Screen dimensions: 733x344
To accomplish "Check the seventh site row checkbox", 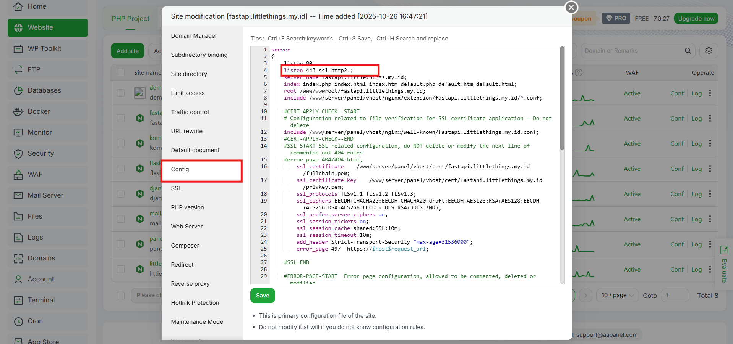I will tap(121, 244).
